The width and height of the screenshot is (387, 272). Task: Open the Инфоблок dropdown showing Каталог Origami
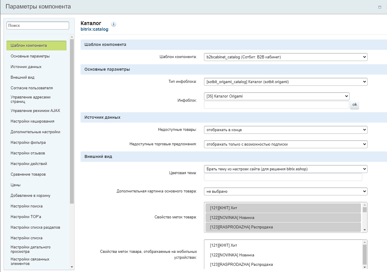(277, 96)
